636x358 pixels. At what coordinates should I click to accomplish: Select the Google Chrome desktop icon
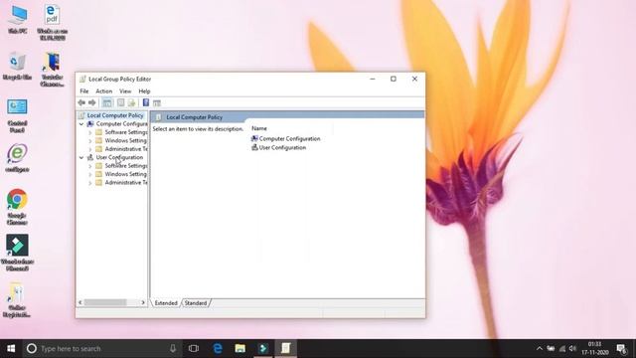click(x=17, y=199)
